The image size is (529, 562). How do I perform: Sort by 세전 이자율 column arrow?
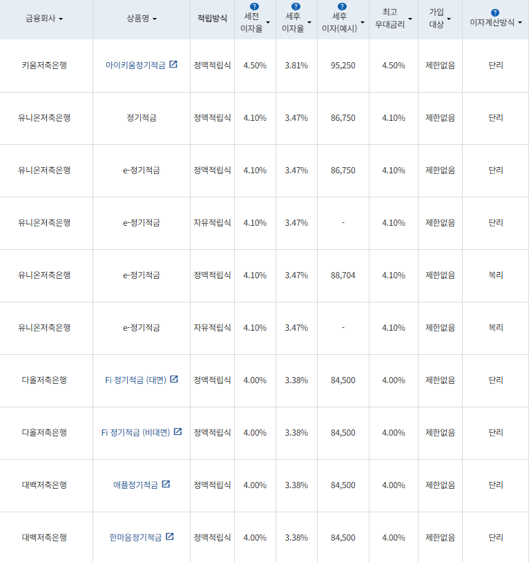coord(268,23)
